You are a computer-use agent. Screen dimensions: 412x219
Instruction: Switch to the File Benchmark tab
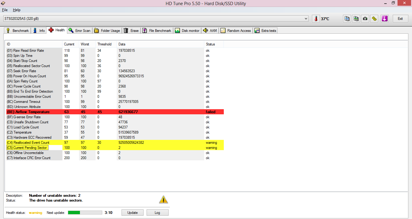coord(157,30)
